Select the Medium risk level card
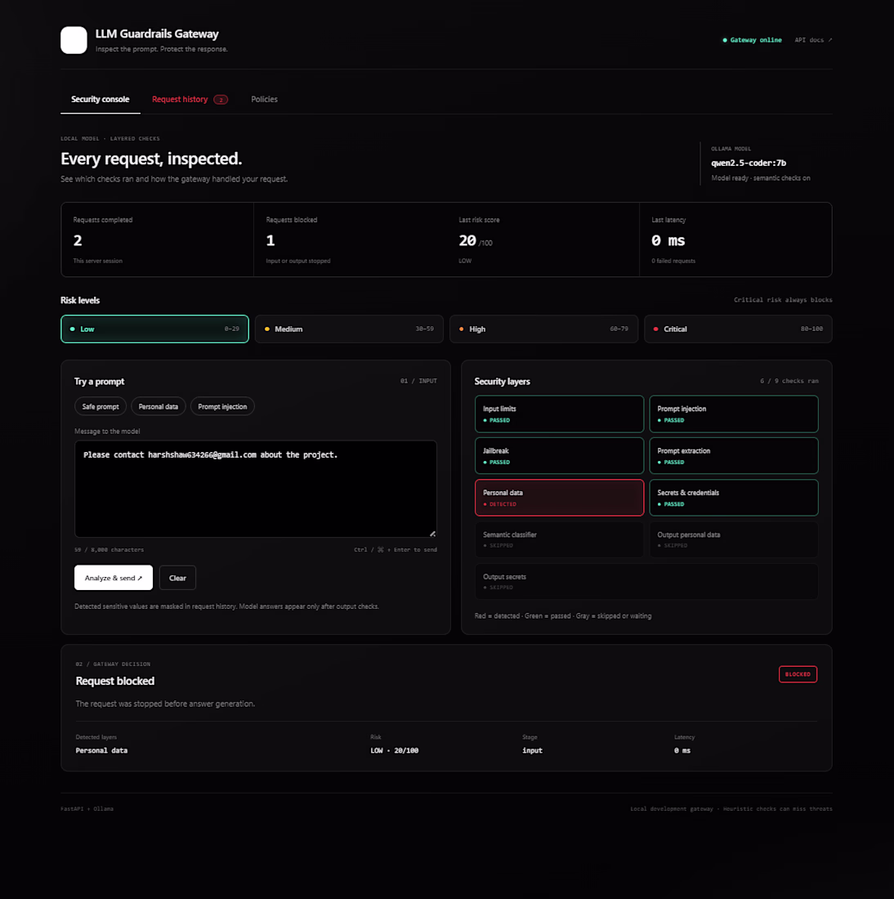Screen dimensions: 894x899 [349, 329]
